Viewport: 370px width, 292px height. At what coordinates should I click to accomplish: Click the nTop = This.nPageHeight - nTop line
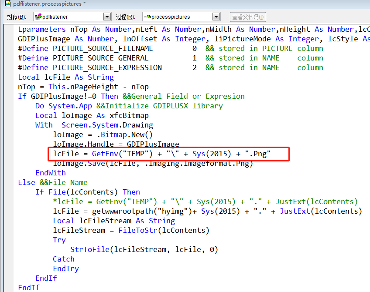click(83, 87)
